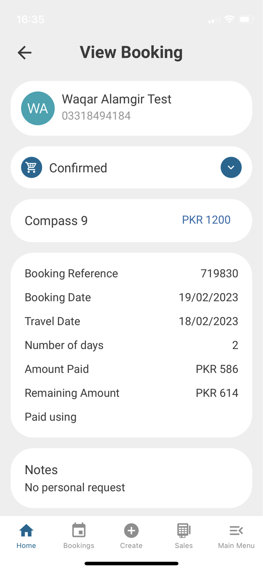Tap the back arrow icon
Image resolution: width=263 pixels, height=571 pixels.
[25, 53]
